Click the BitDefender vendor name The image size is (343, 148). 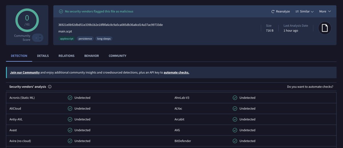coord(183,141)
